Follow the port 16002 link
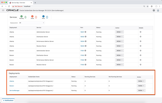 [x=82, y=37]
